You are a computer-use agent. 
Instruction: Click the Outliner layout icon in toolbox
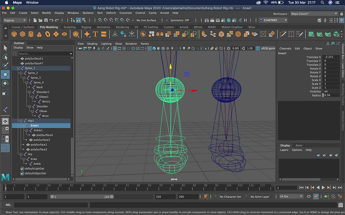(5, 148)
